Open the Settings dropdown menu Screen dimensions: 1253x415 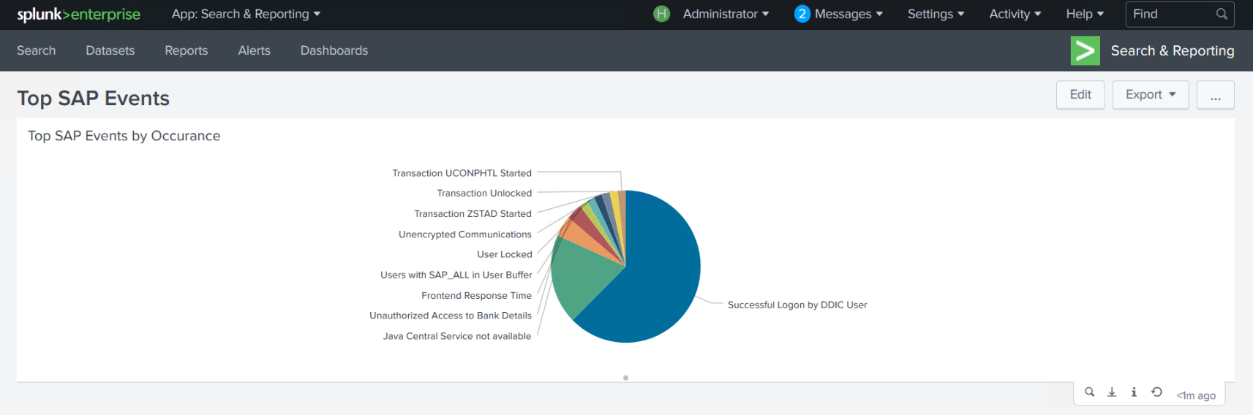pyautogui.click(x=936, y=14)
